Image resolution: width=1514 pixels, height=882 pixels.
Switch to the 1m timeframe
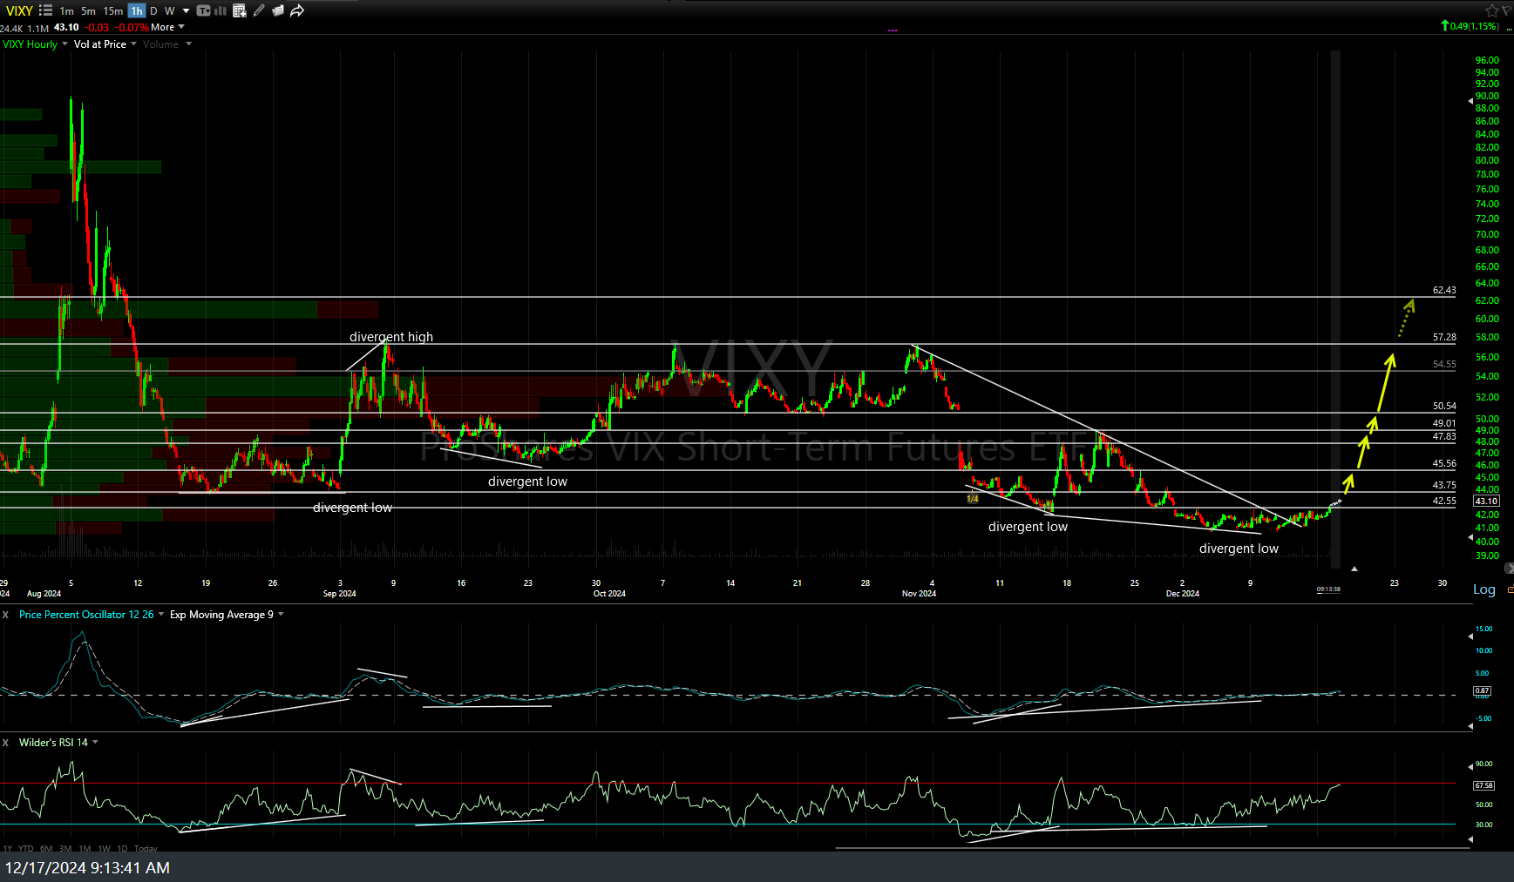[67, 11]
